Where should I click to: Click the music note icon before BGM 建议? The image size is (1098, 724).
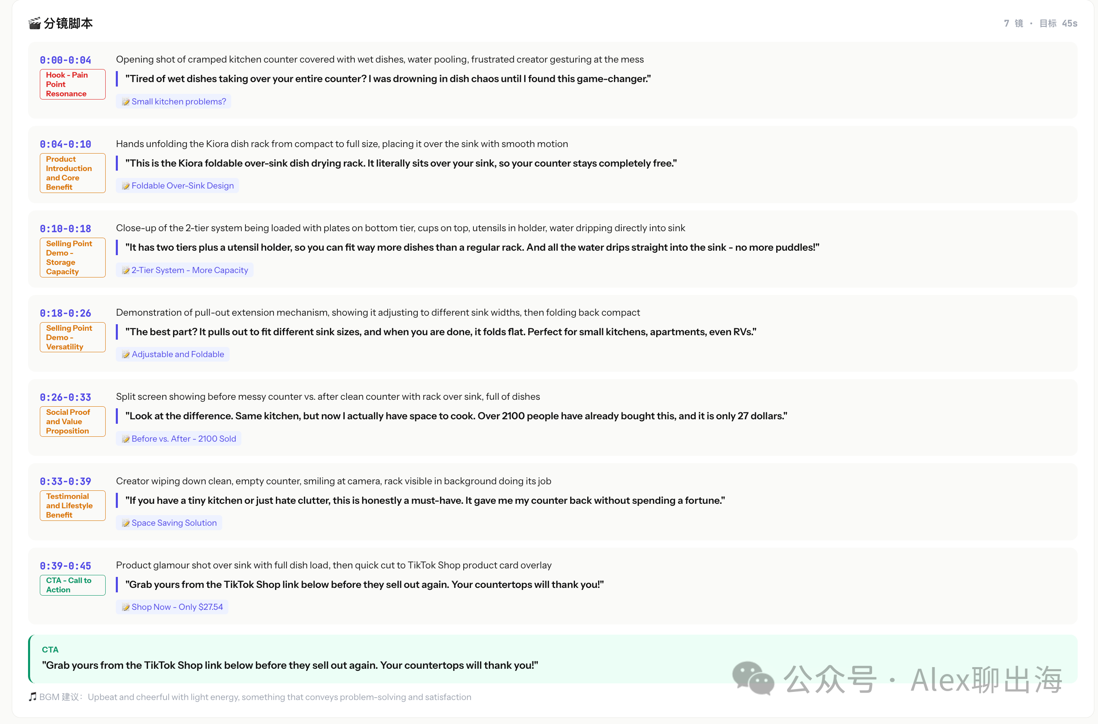[33, 697]
